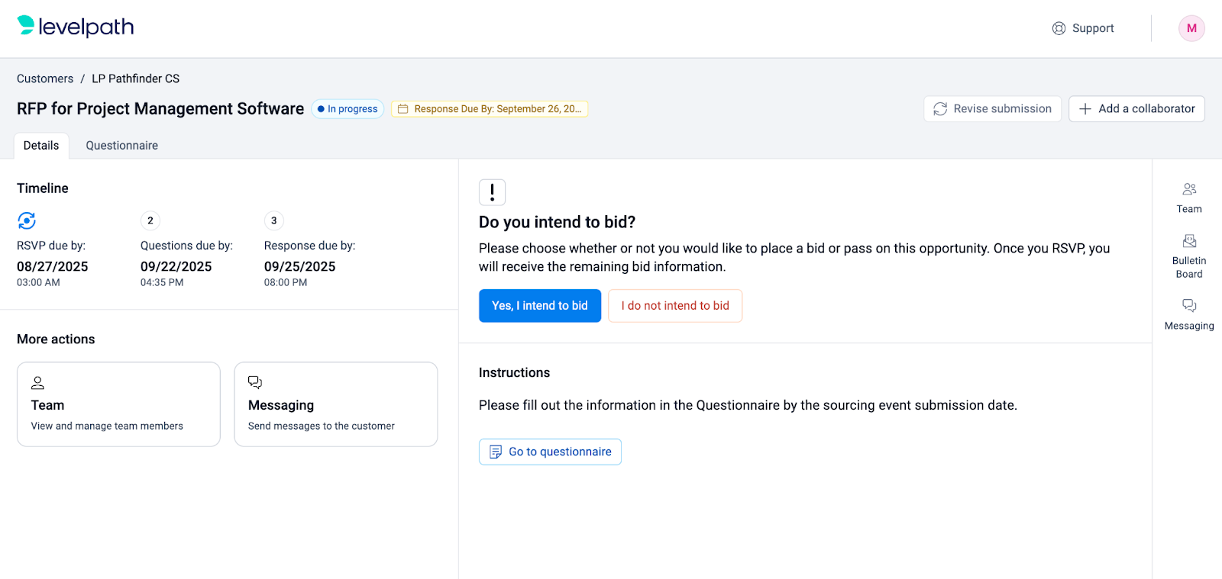Click the RSVP timeline refresh icon
1222x579 pixels.
coord(27,220)
